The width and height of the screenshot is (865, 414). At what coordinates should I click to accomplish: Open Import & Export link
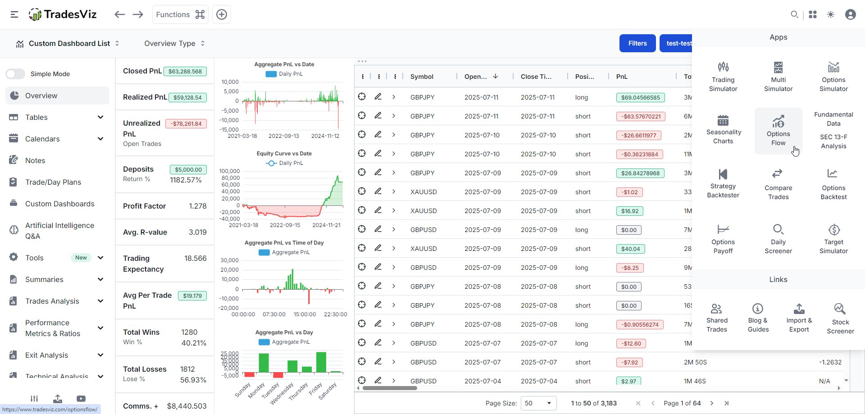[x=799, y=318]
